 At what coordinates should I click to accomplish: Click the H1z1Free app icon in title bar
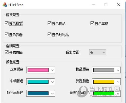5,5
